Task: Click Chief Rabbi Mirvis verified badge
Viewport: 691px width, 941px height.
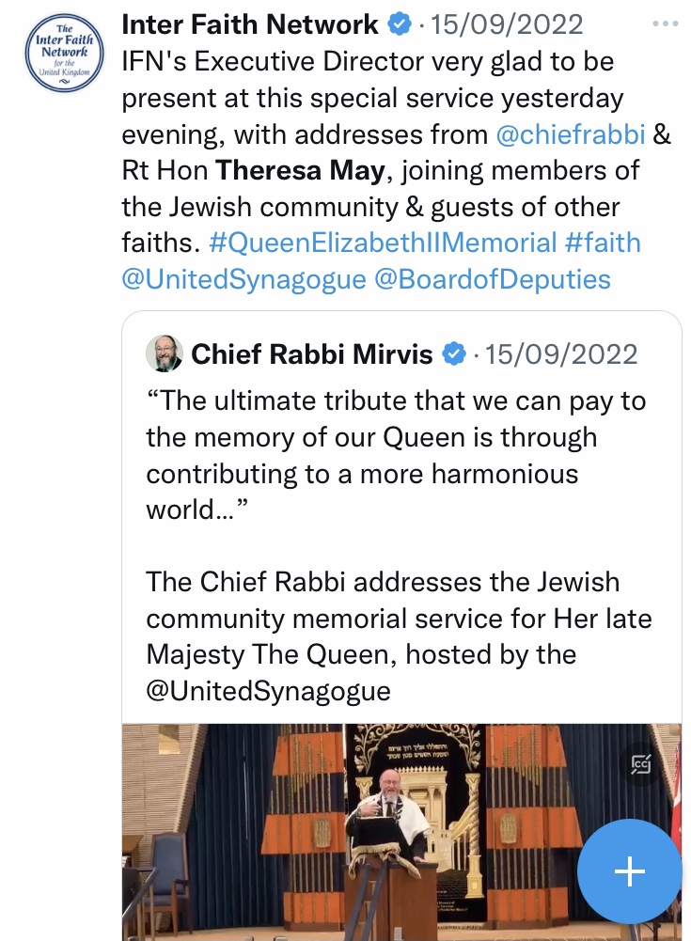Action: [455, 354]
